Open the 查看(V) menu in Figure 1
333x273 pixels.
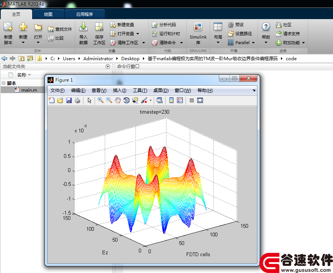point(99,91)
